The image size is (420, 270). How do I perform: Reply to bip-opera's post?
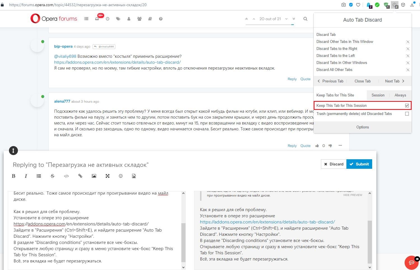coord(292,79)
